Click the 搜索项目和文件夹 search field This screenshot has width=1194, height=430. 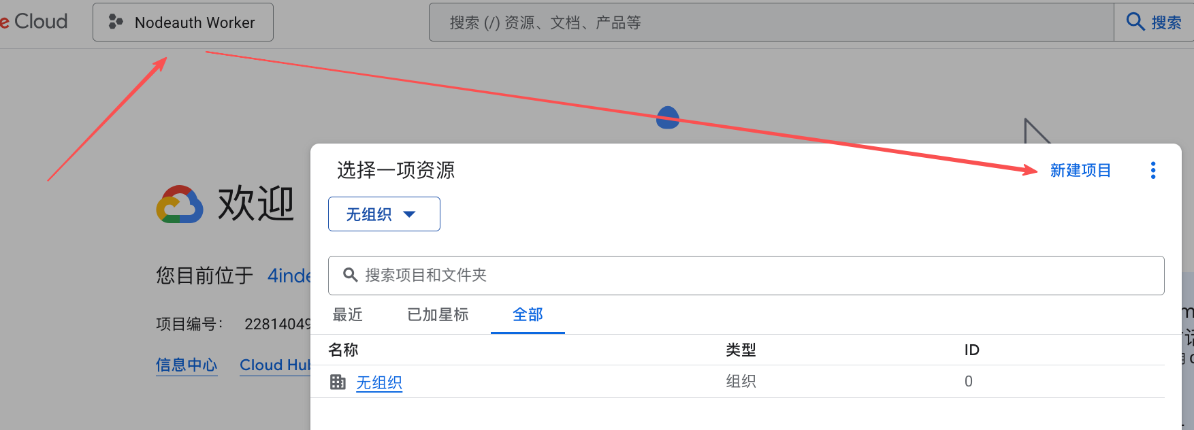(x=749, y=276)
